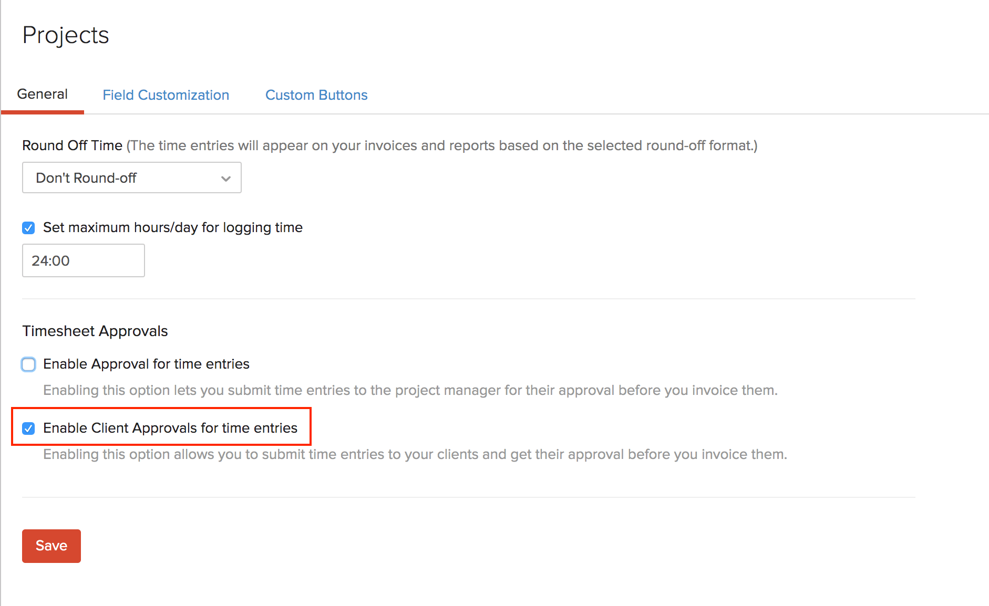The width and height of the screenshot is (989, 606).
Task: Click the Save button
Action: click(x=51, y=546)
